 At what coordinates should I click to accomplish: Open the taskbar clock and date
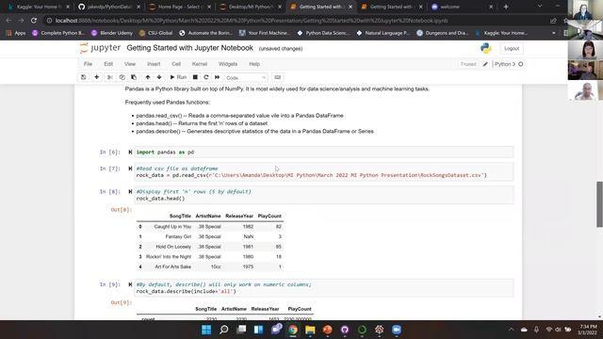click(x=587, y=330)
